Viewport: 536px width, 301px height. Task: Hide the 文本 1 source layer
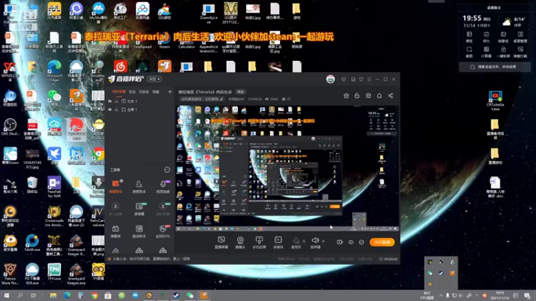click(110, 102)
